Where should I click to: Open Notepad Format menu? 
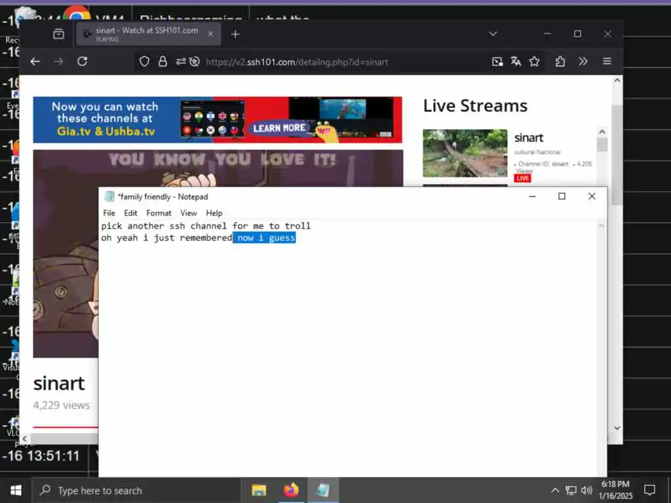tap(159, 213)
